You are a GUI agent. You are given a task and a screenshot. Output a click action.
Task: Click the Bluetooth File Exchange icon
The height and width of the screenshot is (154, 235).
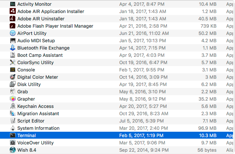click(13, 48)
